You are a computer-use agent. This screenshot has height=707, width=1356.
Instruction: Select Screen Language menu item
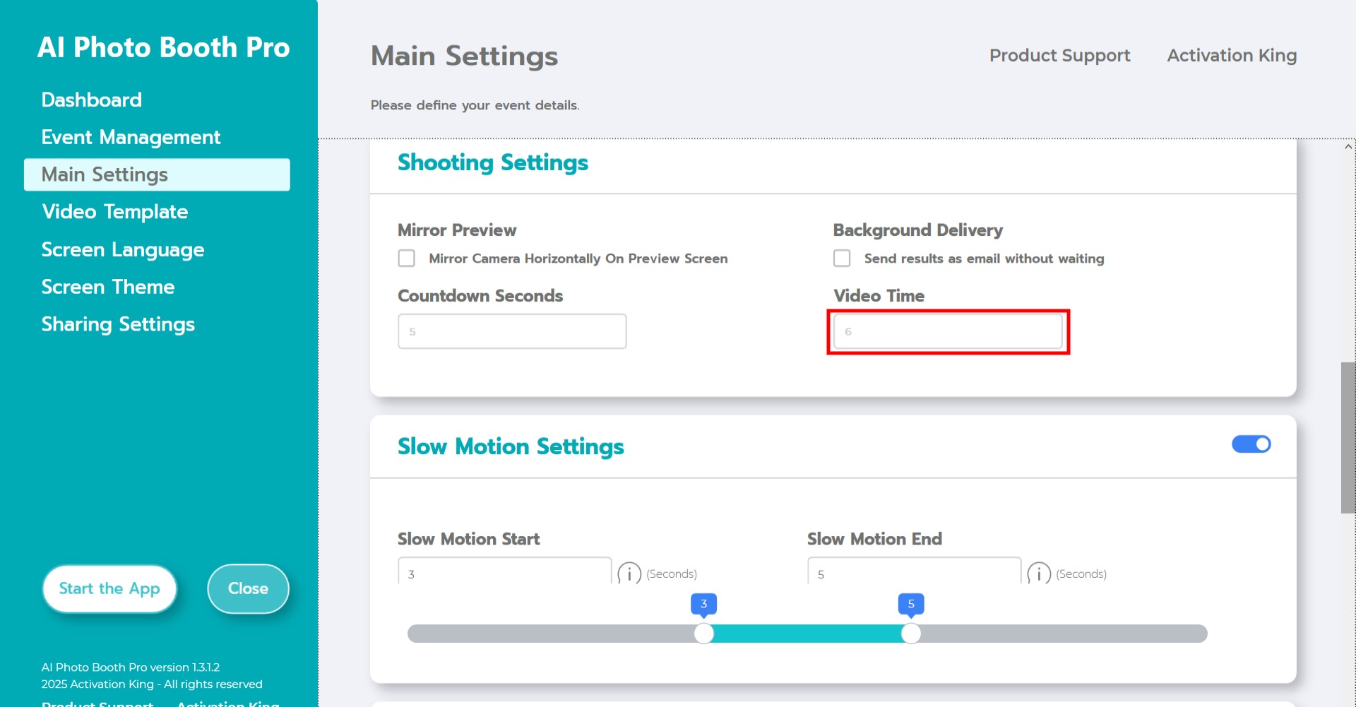[x=123, y=249]
